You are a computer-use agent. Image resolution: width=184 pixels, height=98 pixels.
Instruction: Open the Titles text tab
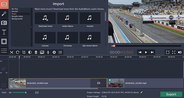(x=4, y=32)
